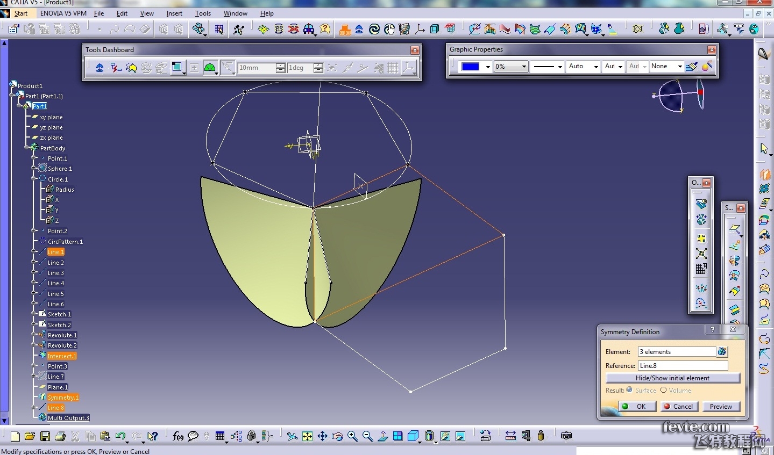
Task: Click the axis system icon in top toolbar
Action: pyautogui.click(x=420, y=29)
